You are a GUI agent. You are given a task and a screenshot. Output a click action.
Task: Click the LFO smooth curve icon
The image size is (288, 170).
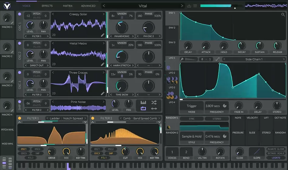pos(218,59)
